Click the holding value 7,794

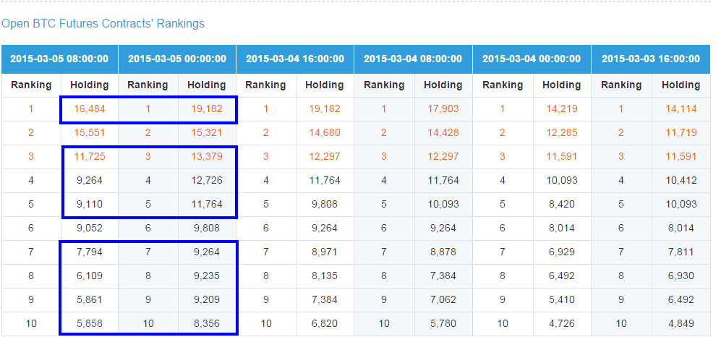point(89,252)
